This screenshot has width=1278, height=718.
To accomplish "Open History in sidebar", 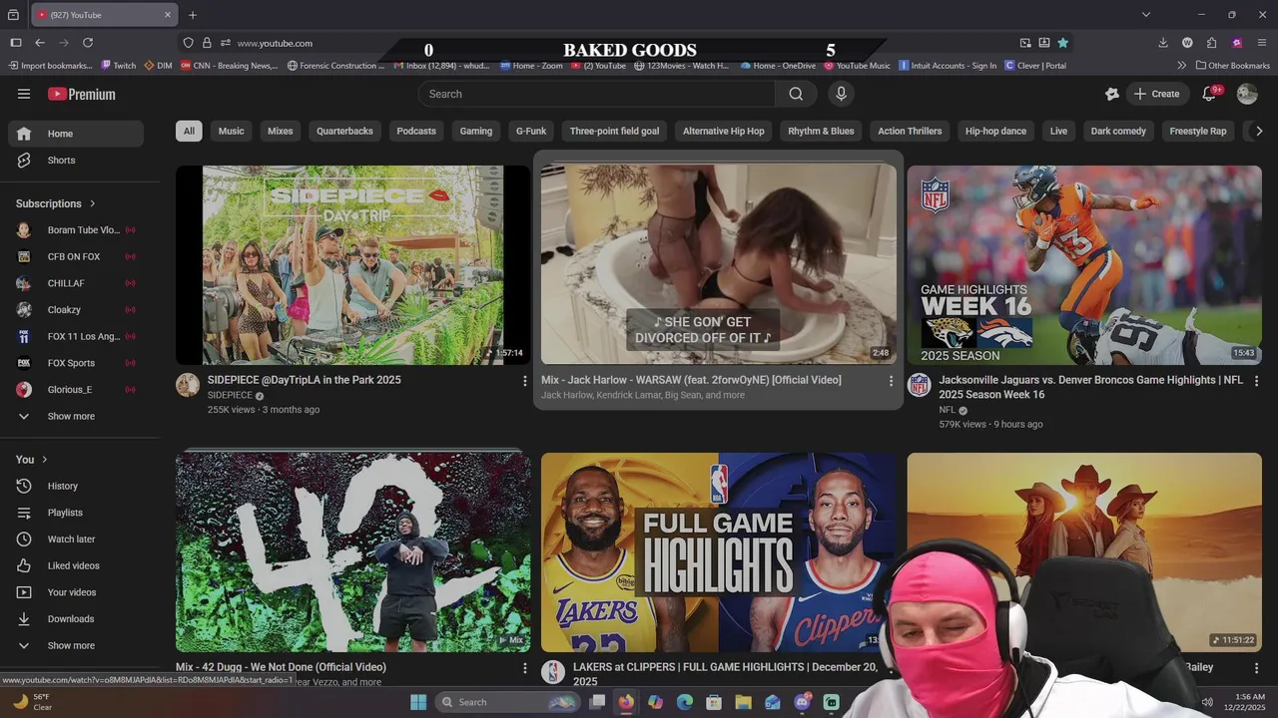I will pos(76,487).
